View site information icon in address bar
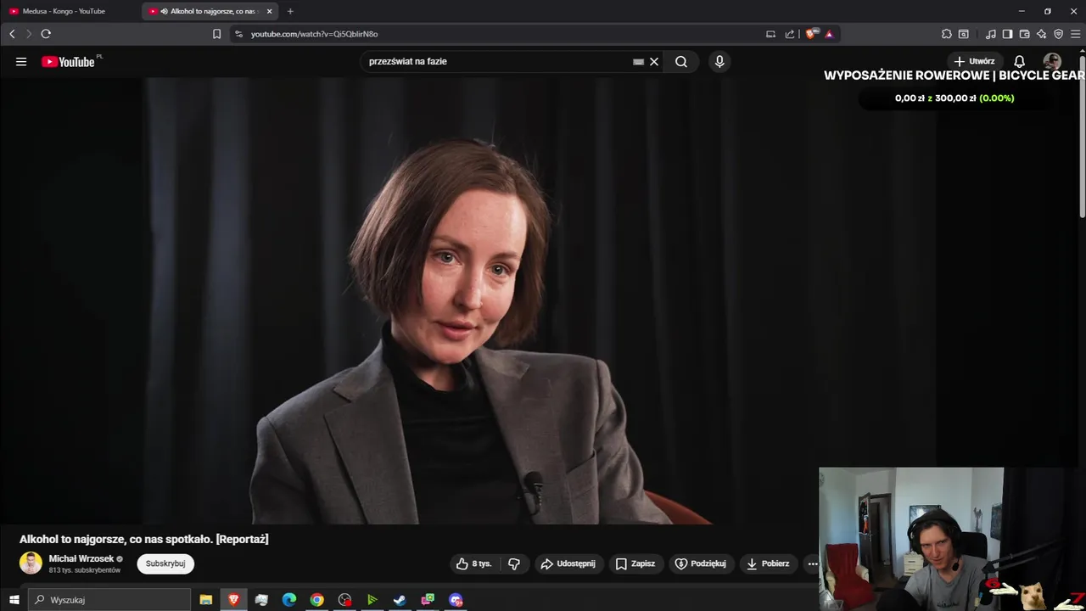 [x=238, y=34]
